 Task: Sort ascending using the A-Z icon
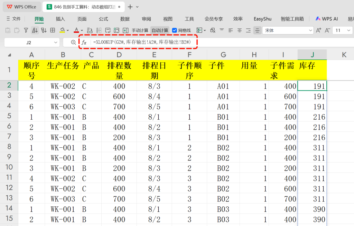click(x=35, y=30)
